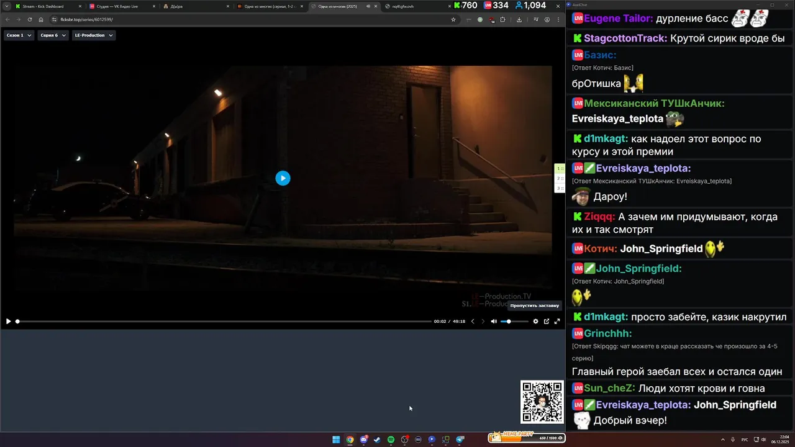The image size is (795, 447).
Task: Open the browser profile avatar icon
Action: (x=547, y=19)
